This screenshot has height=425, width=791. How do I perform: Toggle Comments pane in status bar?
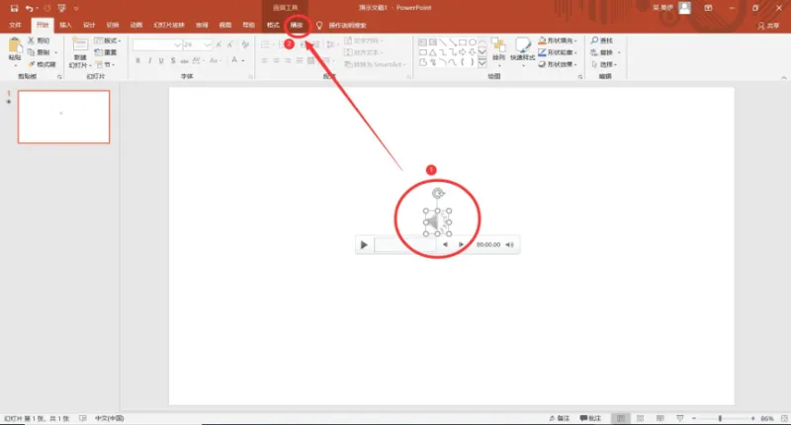tap(590, 418)
